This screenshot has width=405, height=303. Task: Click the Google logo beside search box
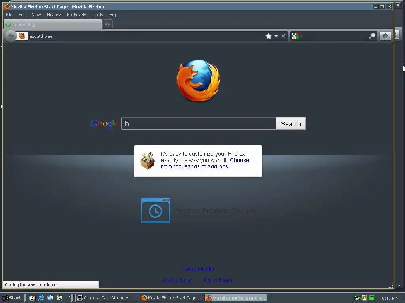pyautogui.click(x=104, y=124)
